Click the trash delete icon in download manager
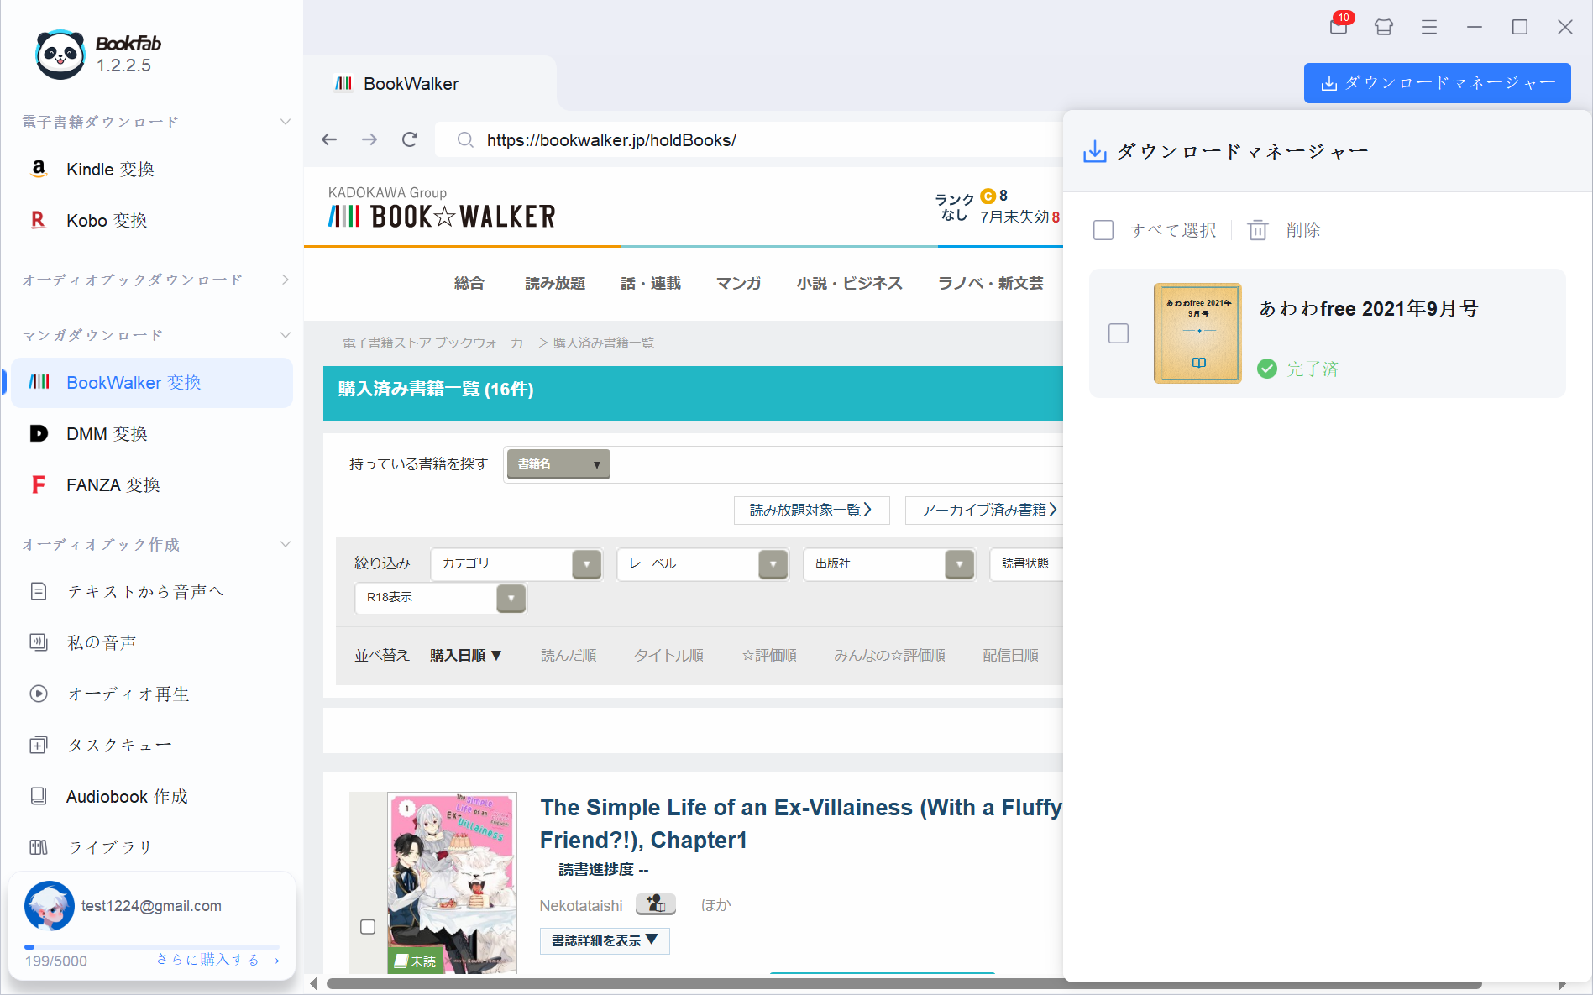Image resolution: width=1593 pixels, height=995 pixels. pos(1257,230)
